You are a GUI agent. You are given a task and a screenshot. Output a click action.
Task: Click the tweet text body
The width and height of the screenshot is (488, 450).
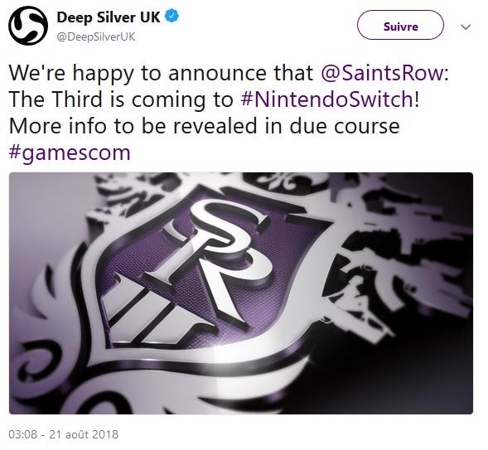point(229,113)
